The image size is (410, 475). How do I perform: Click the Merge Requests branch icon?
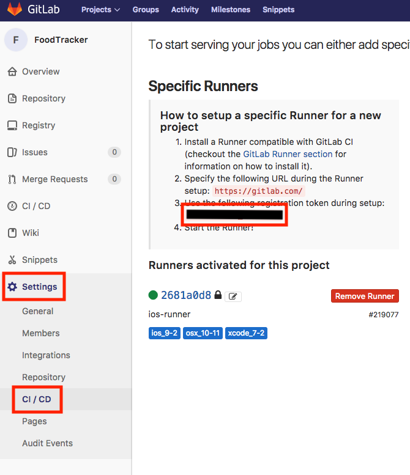click(x=12, y=179)
